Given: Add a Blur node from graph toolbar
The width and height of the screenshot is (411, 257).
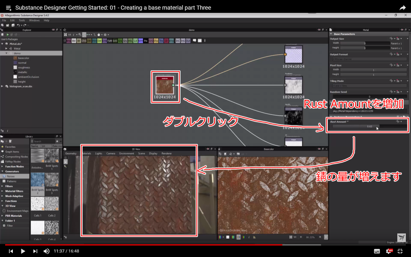Looking at the screenshot, I should pos(79,41).
